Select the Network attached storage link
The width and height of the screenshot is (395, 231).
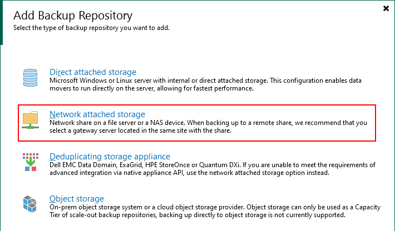97,114
